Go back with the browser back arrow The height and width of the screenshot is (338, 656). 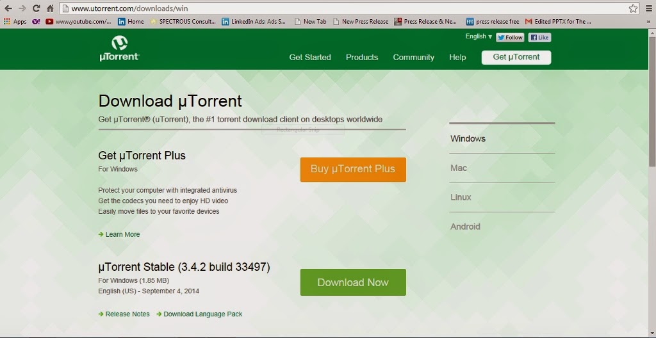tap(8, 8)
